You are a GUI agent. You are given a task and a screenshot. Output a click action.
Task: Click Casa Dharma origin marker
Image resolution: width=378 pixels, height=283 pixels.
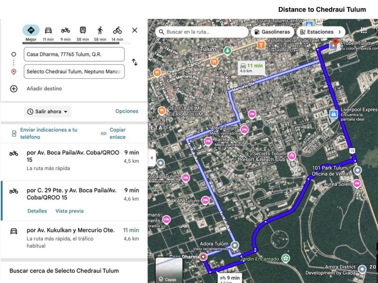pos(203,257)
